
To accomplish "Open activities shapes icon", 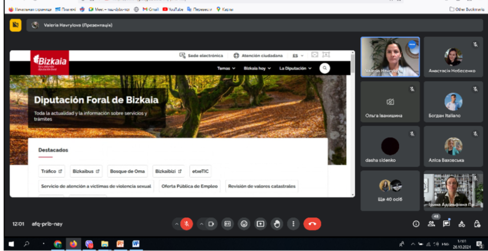I will (462, 224).
